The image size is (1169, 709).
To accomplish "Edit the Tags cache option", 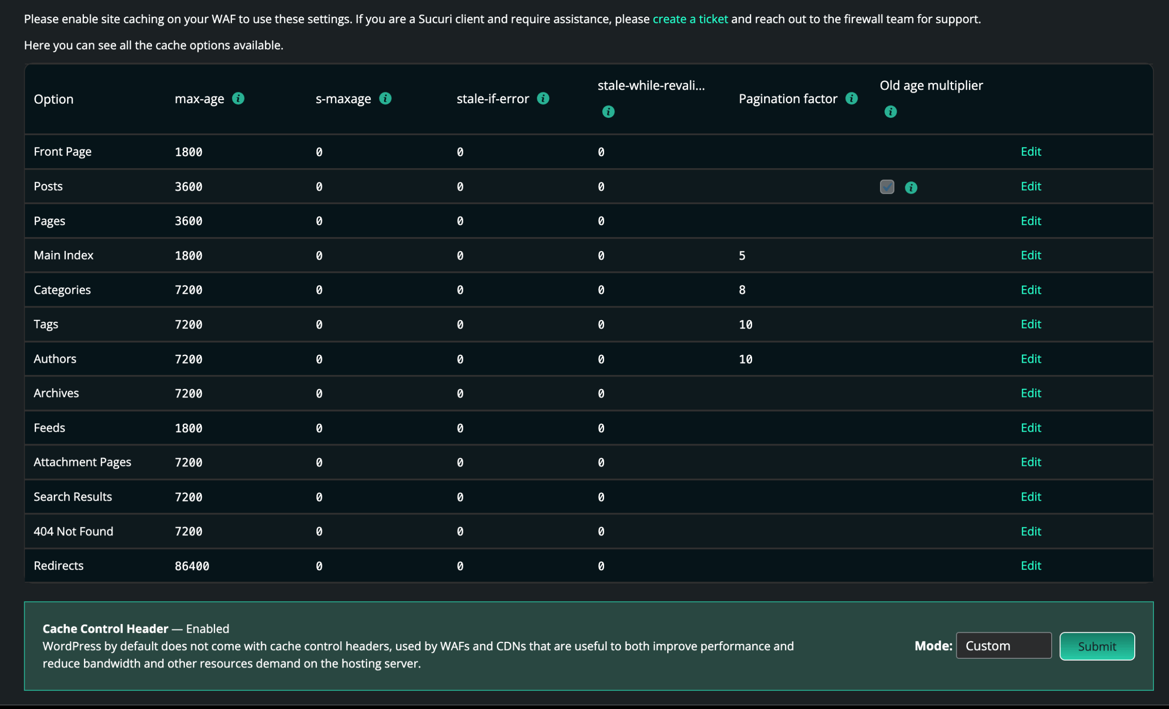I will (1031, 324).
